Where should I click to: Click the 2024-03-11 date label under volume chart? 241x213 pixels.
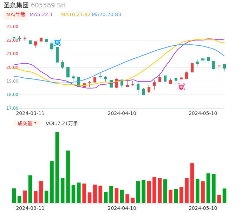click(x=30, y=208)
